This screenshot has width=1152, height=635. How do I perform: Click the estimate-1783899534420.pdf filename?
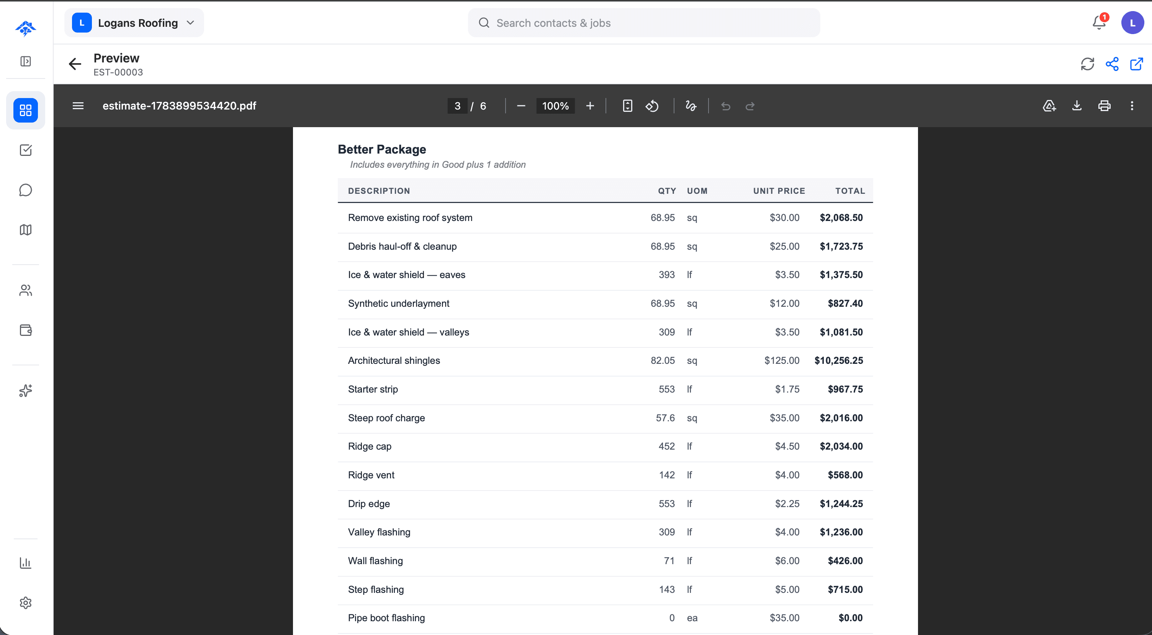(x=179, y=106)
